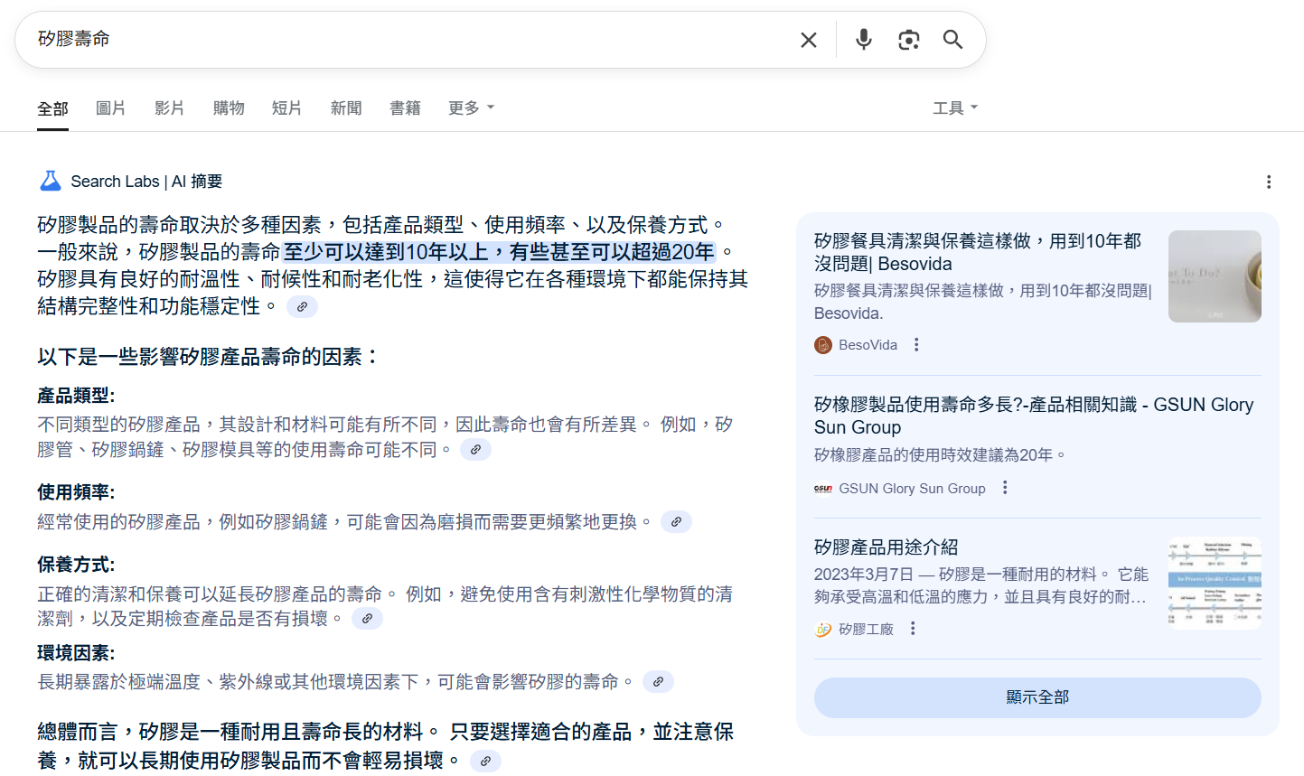
Task: Switch to the 影片 tab
Action: (x=170, y=108)
